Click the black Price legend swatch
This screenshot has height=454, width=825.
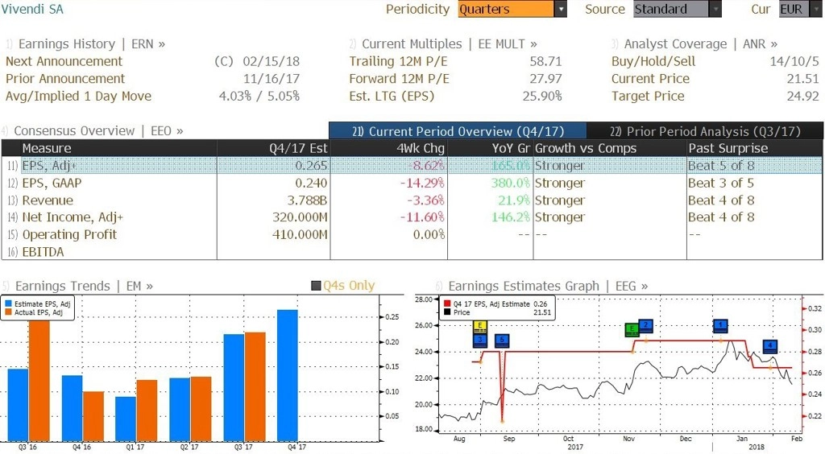point(447,312)
